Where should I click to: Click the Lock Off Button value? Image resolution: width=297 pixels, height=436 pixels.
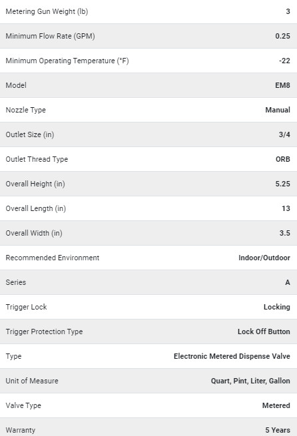[x=264, y=331]
